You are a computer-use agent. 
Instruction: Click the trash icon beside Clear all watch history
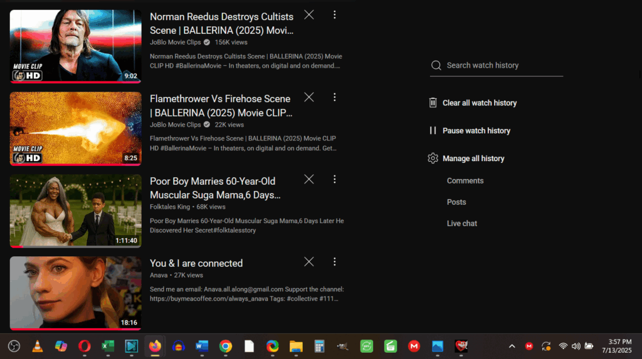[433, 103]
